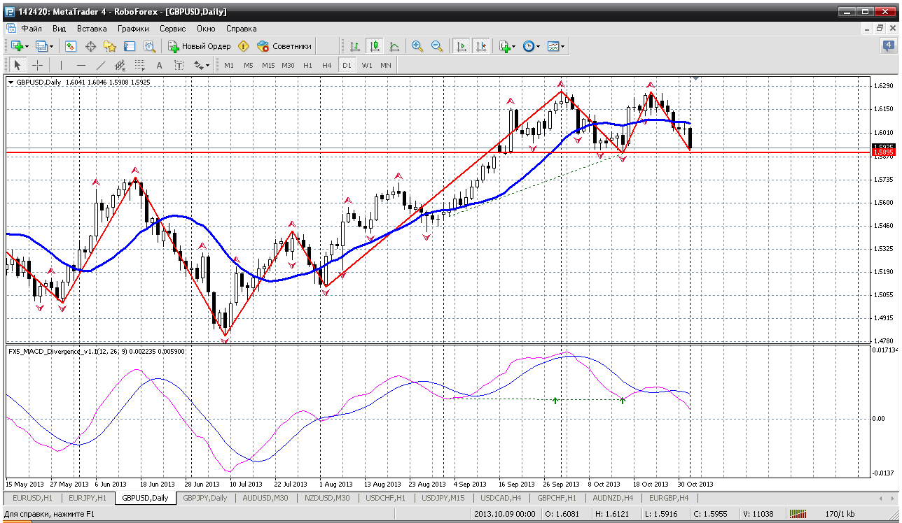The width and height of the screenshot is (902, 523).
Task: Toggle the Советники auto-trading button
Action: [284, 46]
